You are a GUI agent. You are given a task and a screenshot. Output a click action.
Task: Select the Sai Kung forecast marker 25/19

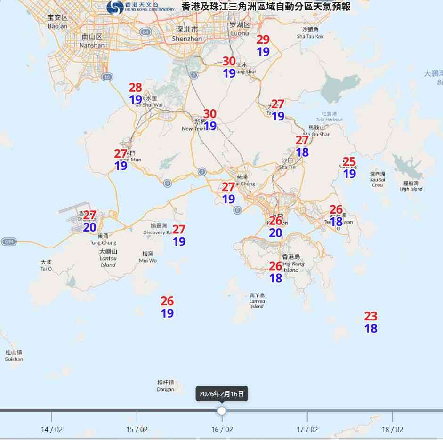click(x=348, y=166)
